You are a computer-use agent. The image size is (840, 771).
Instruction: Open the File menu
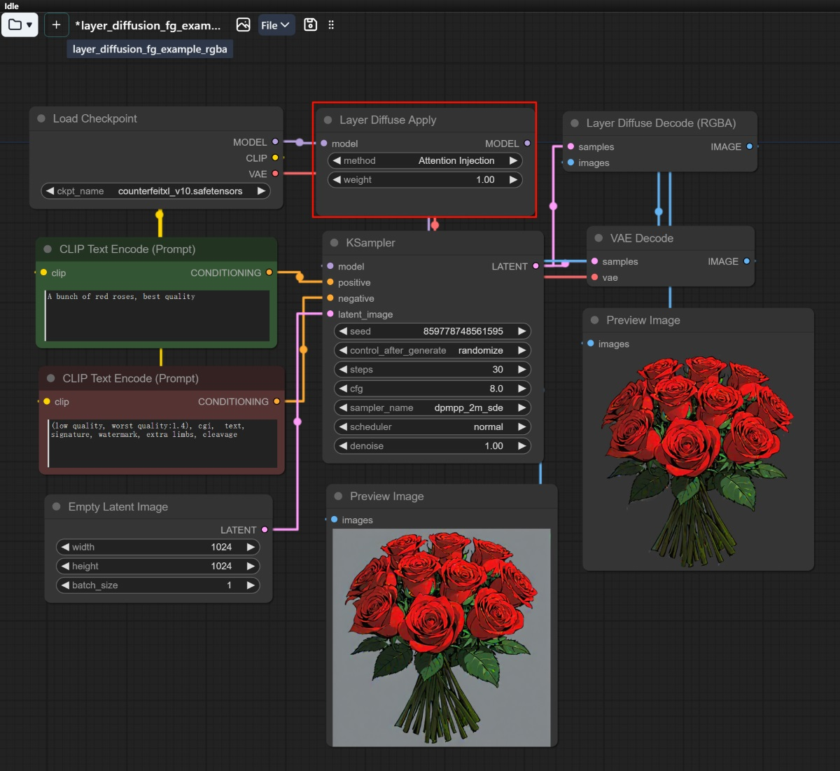coord(276,25)
